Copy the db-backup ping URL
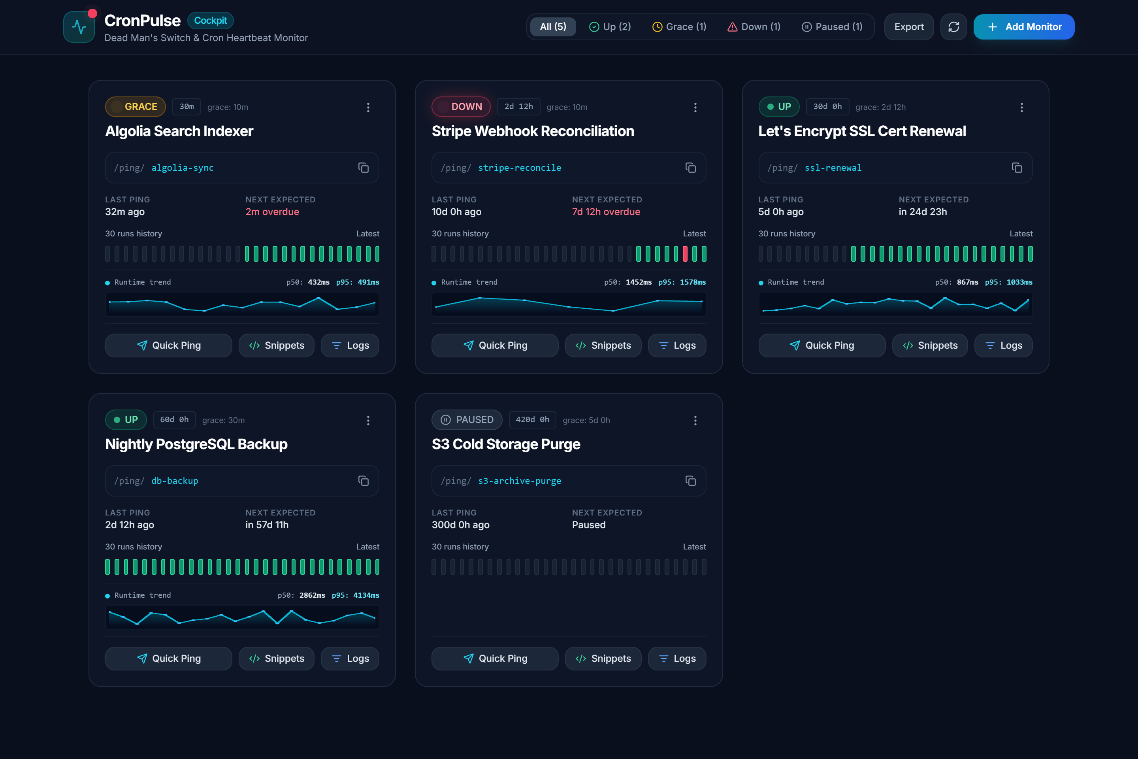The width and height of the screenshot is (1138, 759). (x=364, y=481)
